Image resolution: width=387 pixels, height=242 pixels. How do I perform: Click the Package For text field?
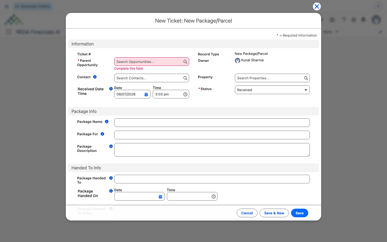pyautogui.click(x=212, y=135)
